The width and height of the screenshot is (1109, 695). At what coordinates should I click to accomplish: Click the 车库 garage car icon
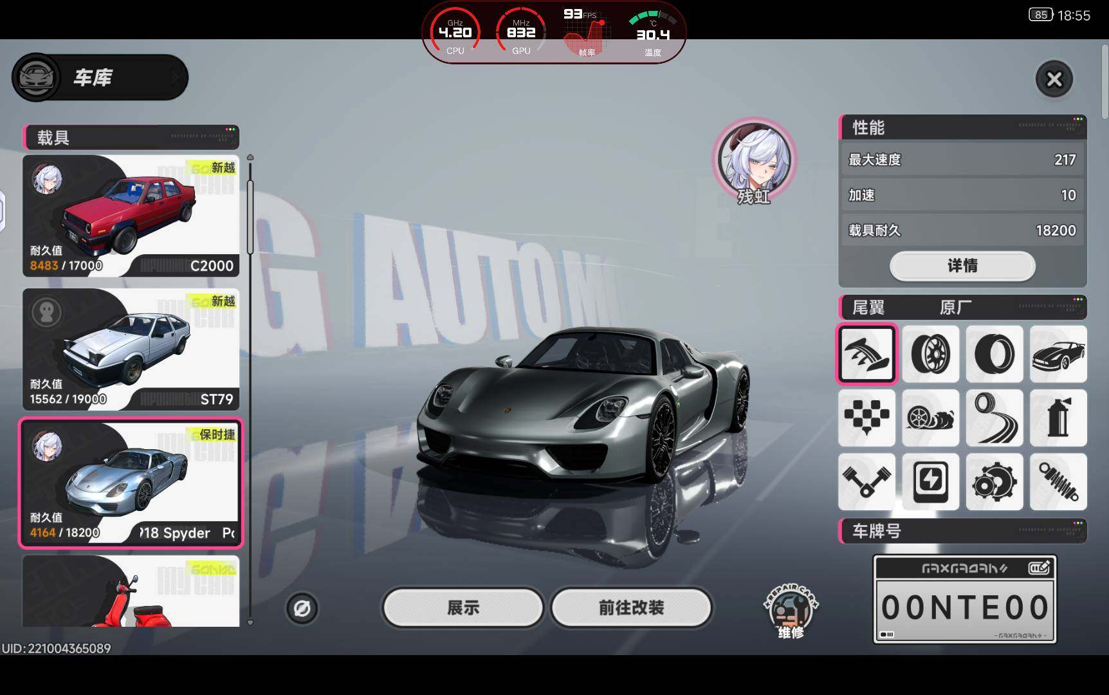(36, 77)
